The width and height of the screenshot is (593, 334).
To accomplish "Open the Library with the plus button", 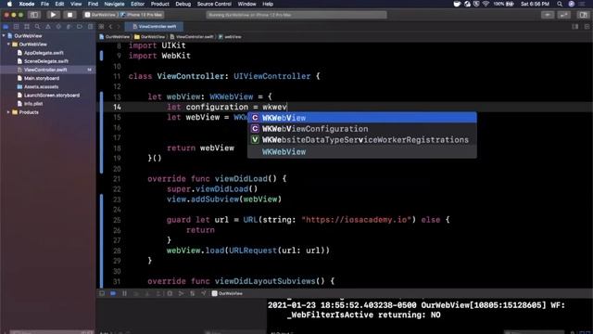I will [x=548, y=15].
